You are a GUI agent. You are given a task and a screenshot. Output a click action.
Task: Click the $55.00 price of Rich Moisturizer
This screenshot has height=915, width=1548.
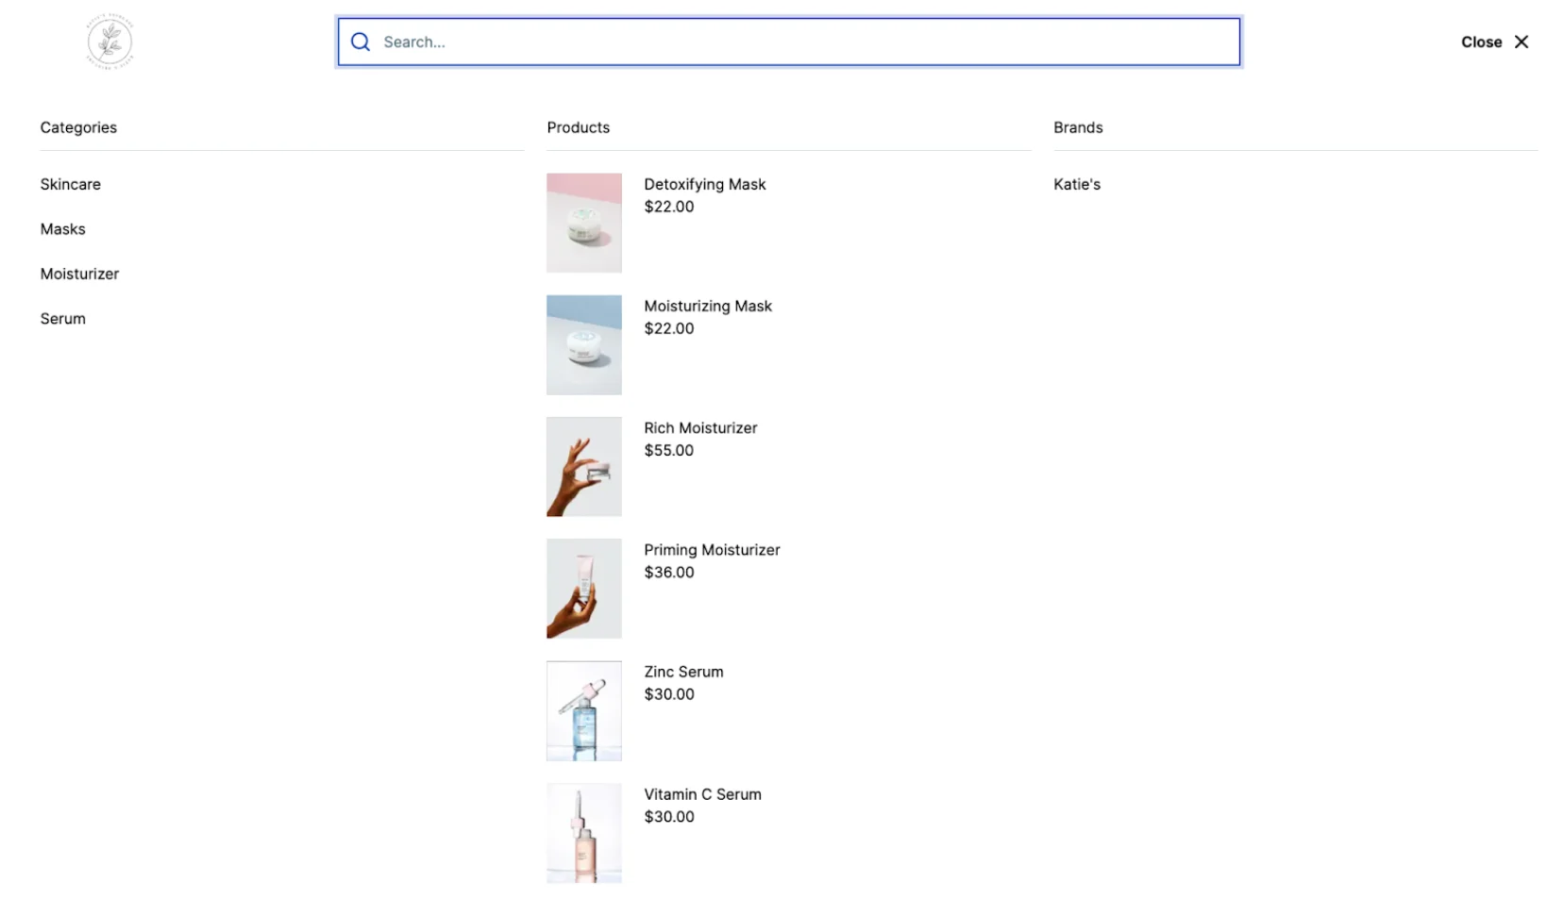click(669, 450)
